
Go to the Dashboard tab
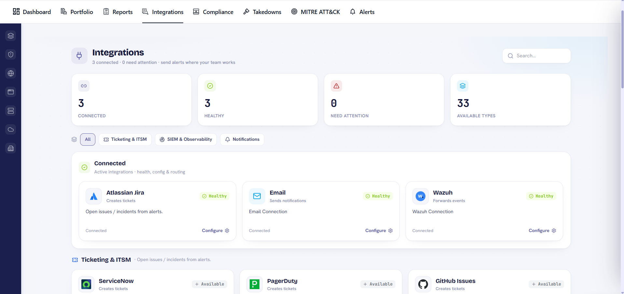(32, 12)
